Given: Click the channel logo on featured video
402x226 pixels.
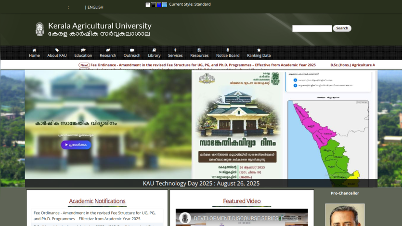Looking at the screenshot, I should pos(185,218).
